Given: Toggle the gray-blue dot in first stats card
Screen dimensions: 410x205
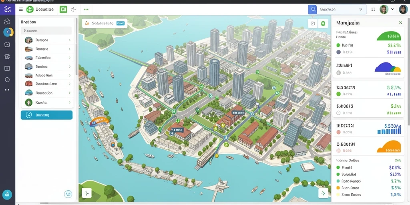Looking at the screenshot, I should [x=338, y=52].
